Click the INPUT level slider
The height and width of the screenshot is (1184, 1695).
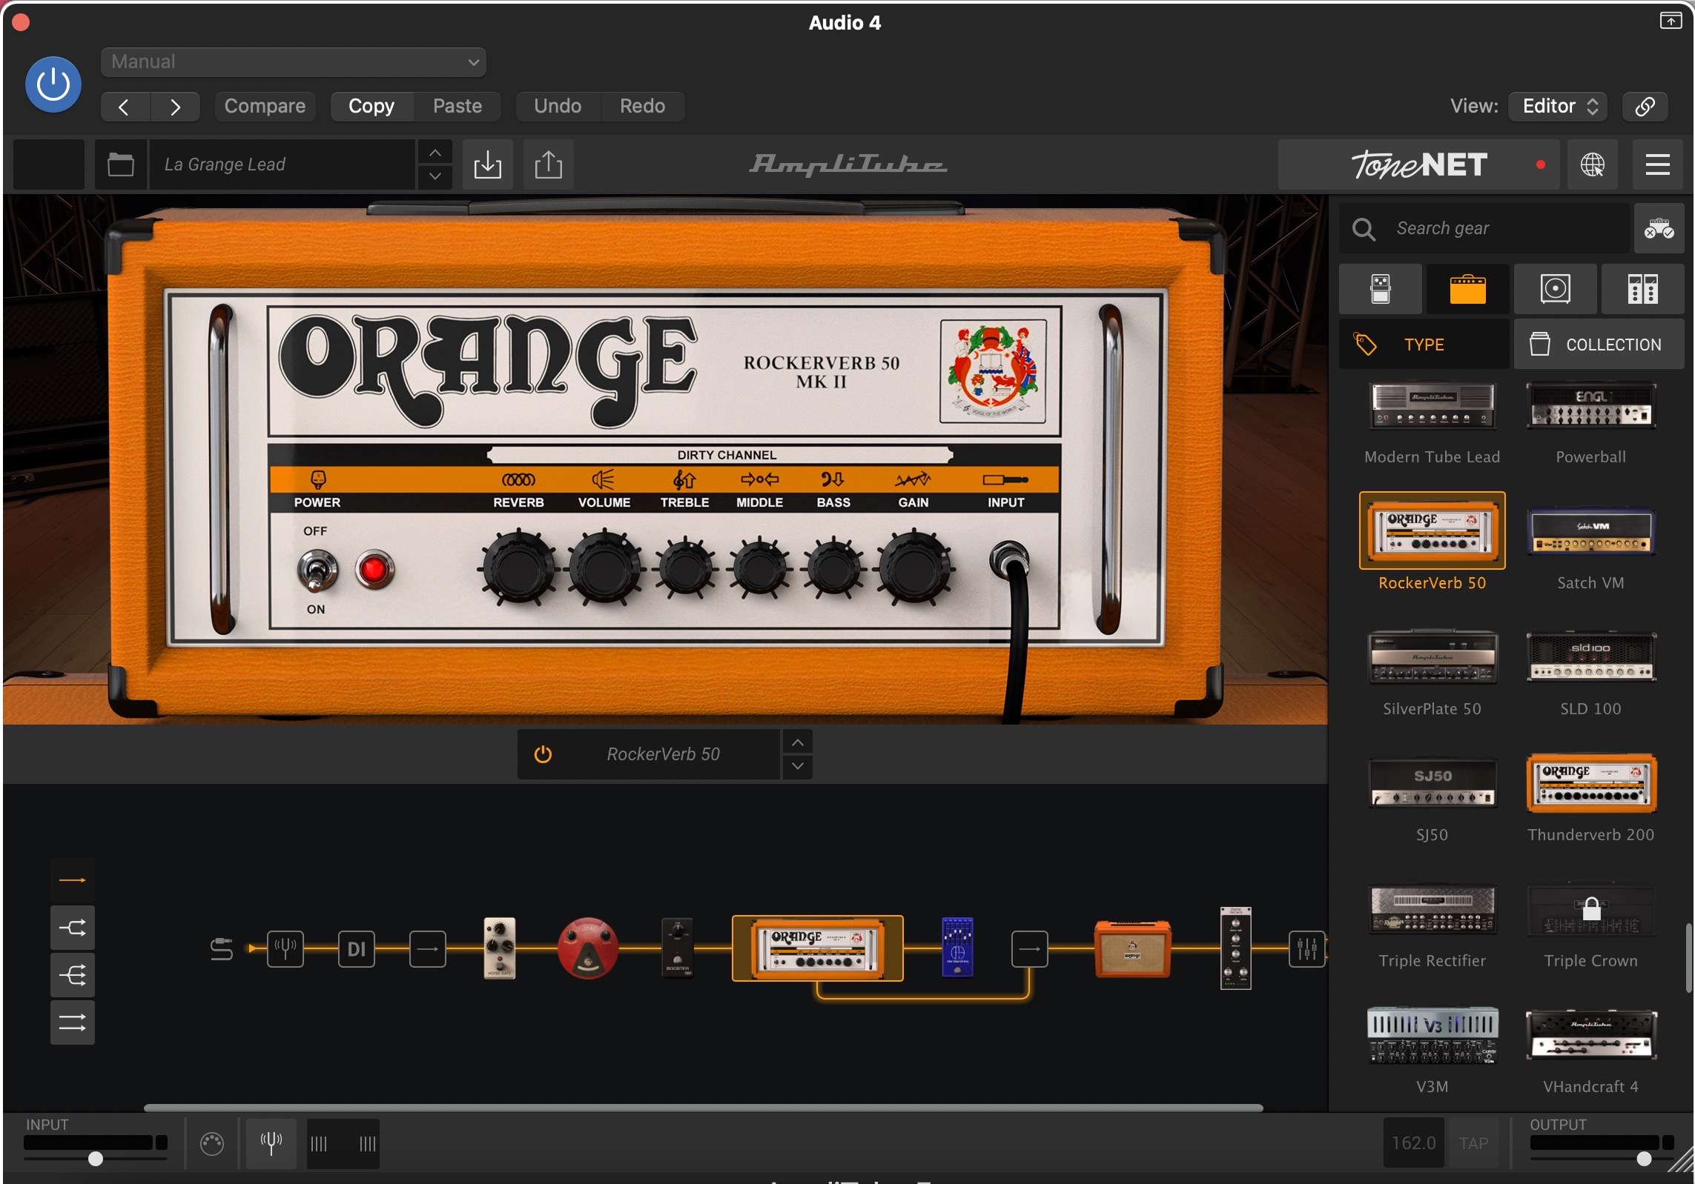click(96, 1159)
